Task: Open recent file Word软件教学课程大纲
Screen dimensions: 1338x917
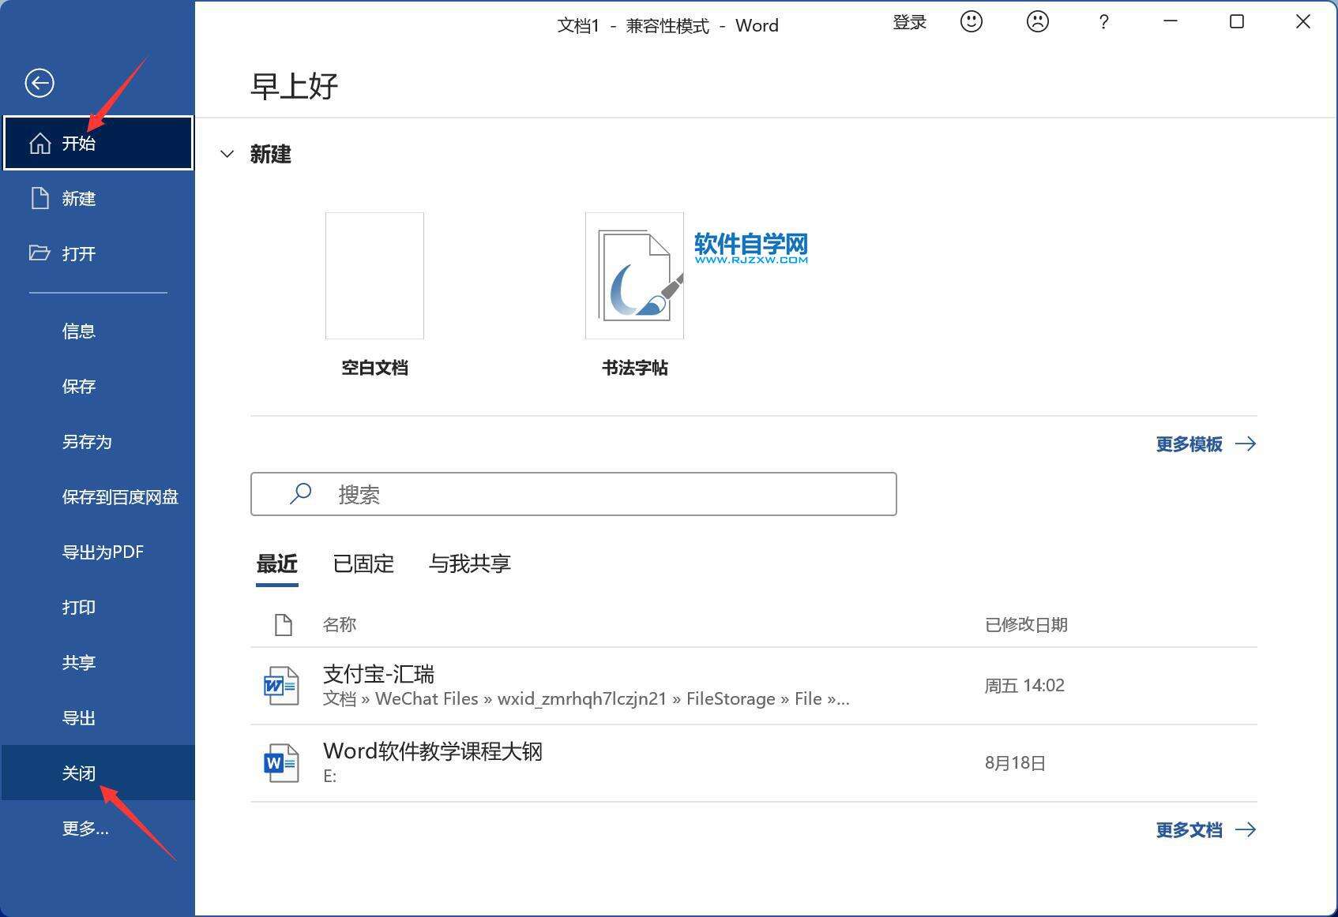Action: [x=754, y=763]
